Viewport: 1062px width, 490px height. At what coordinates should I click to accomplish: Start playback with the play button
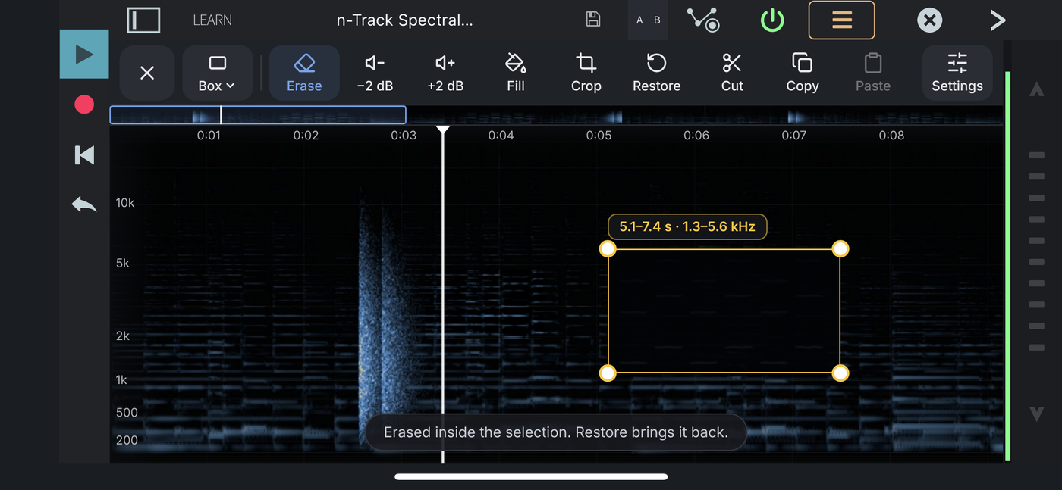84,55
